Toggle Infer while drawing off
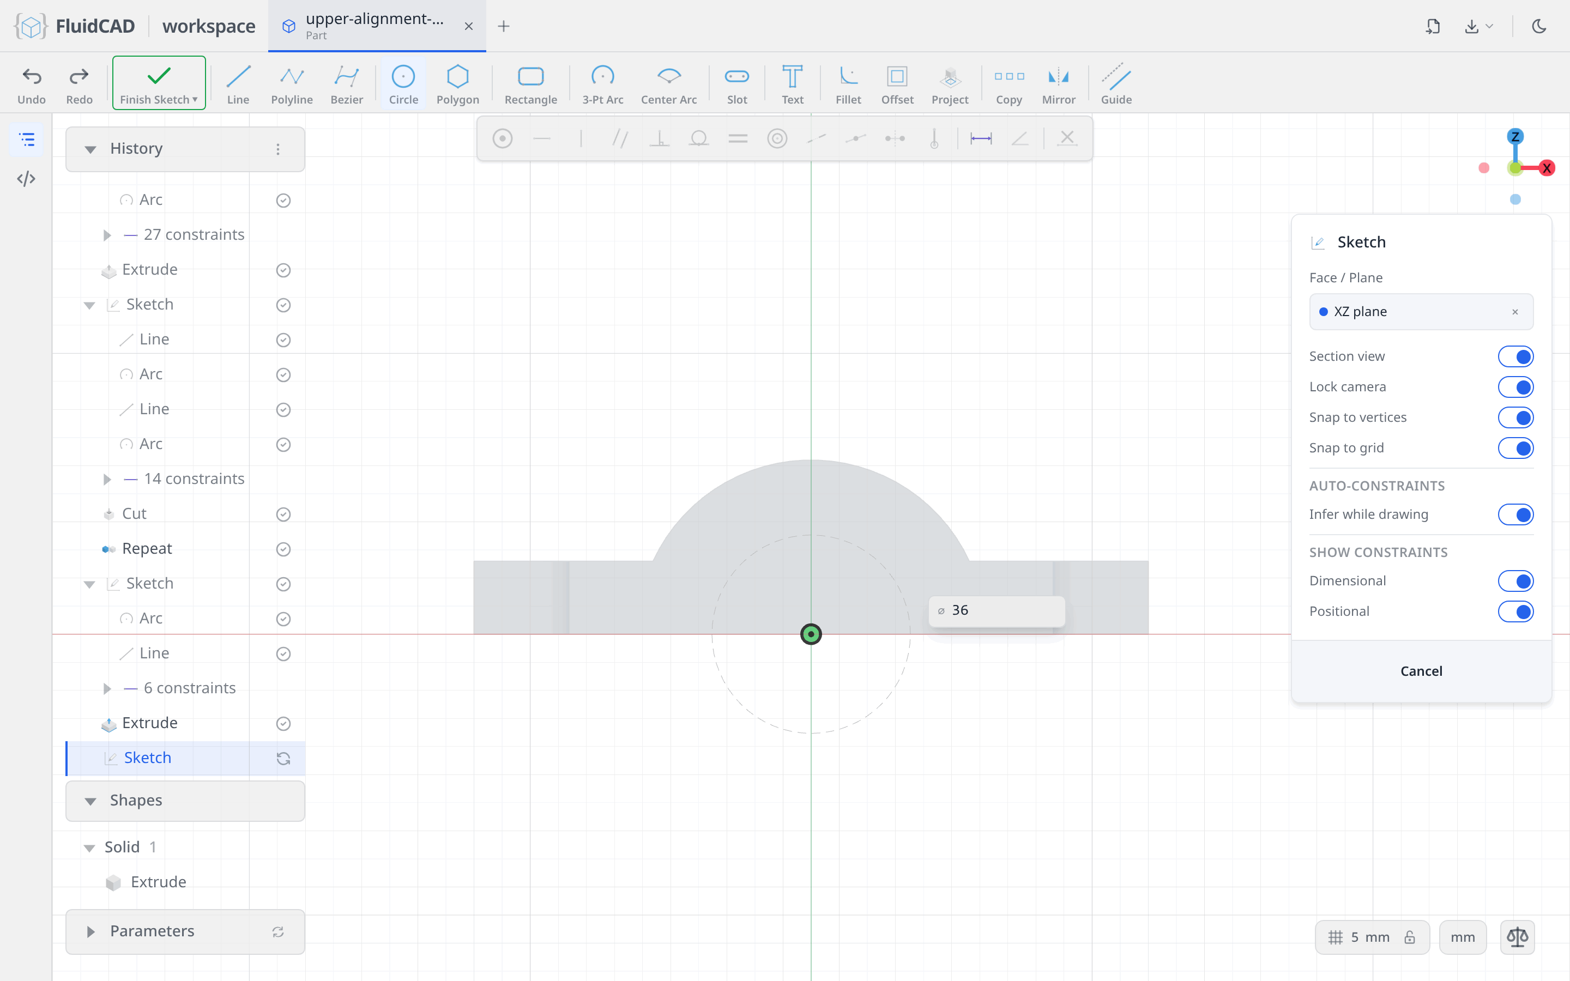1570x981 pixels. pyautogui.click(x=1515, y=514)
